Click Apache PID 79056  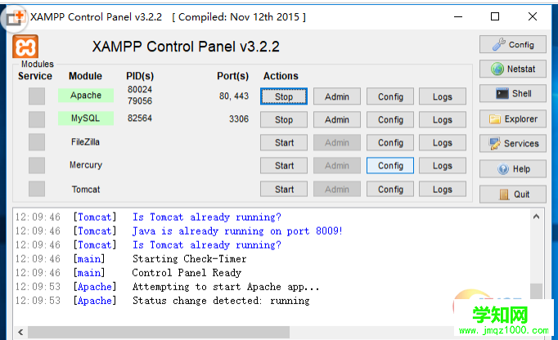tap(140, 101)
